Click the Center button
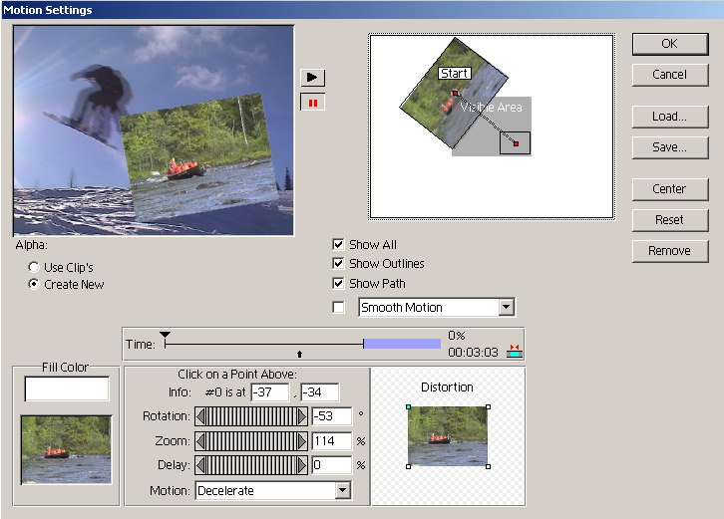724x519 pixels. pyautogui.click(x=670, y=189)
